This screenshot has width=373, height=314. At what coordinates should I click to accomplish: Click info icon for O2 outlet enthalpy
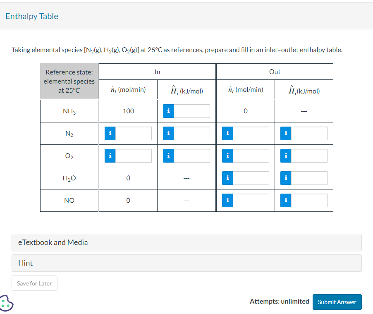point(285,156)
